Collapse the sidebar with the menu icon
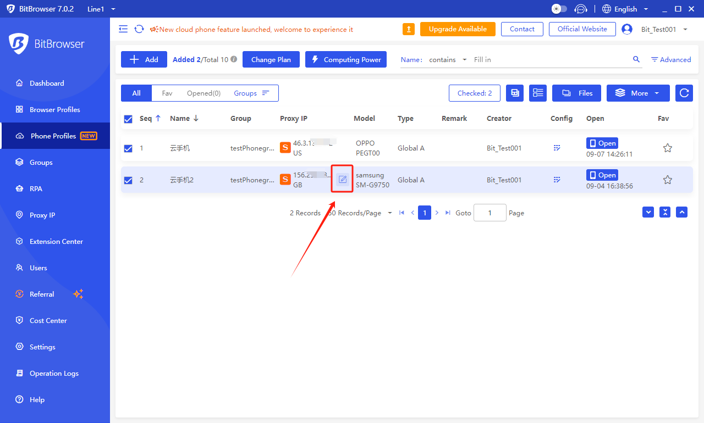This screenshot has width=704, height=423. click(123, 29)
